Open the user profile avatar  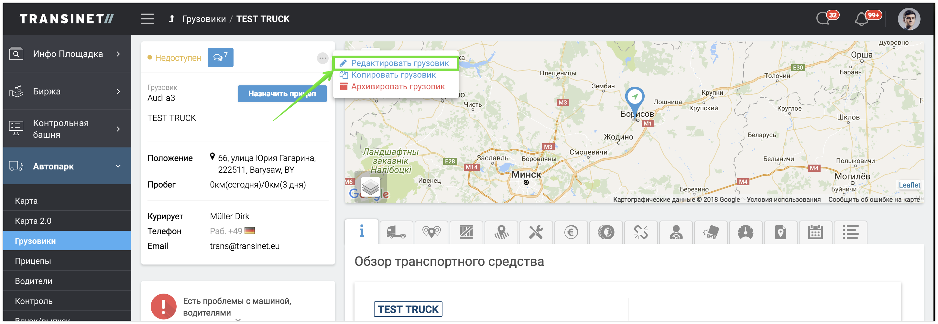[x=909, y=19]
